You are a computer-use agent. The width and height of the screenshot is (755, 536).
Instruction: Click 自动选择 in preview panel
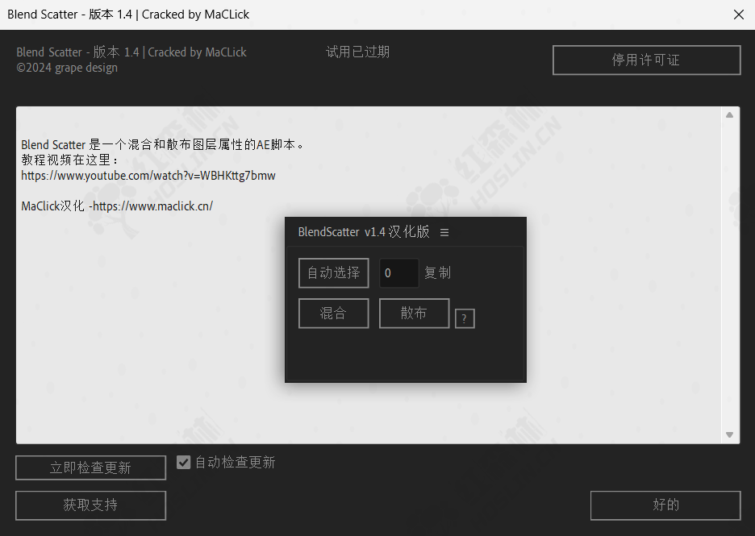[x=334, y=273]
